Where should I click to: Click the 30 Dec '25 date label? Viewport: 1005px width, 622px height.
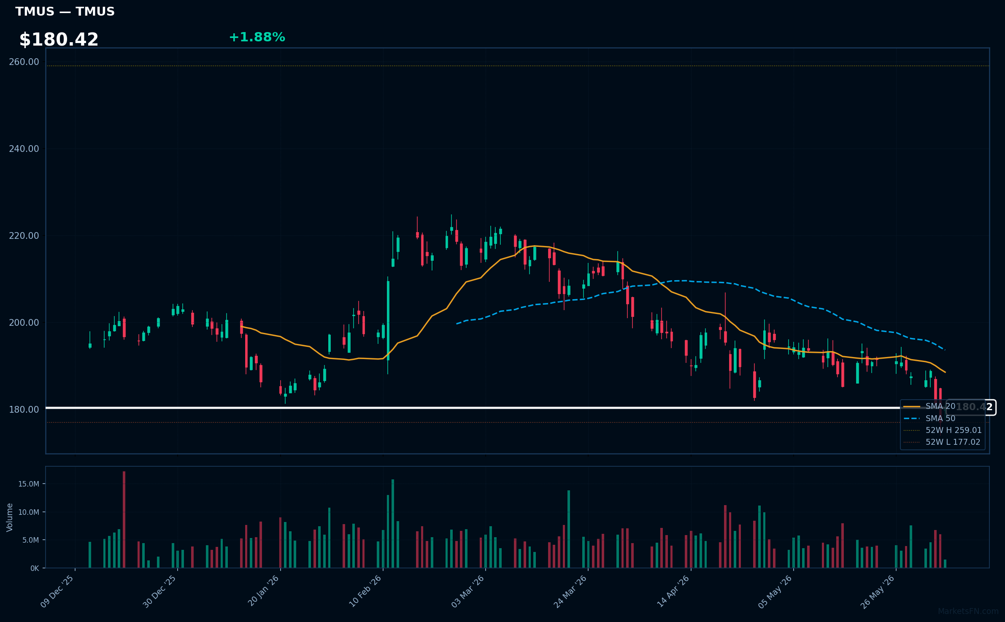coord(160,592)
